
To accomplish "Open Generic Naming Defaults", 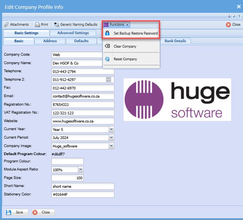I will [76, 25].
